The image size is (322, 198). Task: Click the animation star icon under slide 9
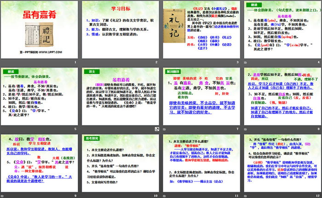2,196
